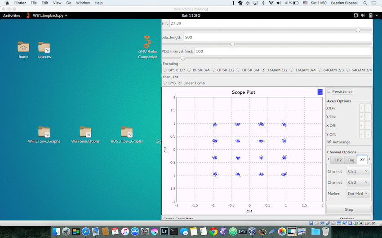Viewport: 382px width, 238px height.
Task: Select LMS channel estimation
Action: [x=165, y=83]
